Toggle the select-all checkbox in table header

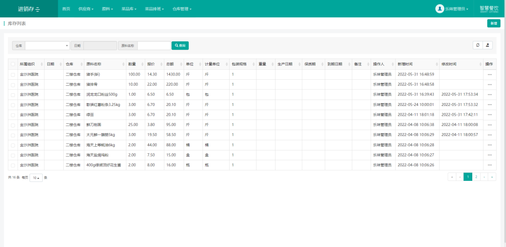click(x=13, y=64)
